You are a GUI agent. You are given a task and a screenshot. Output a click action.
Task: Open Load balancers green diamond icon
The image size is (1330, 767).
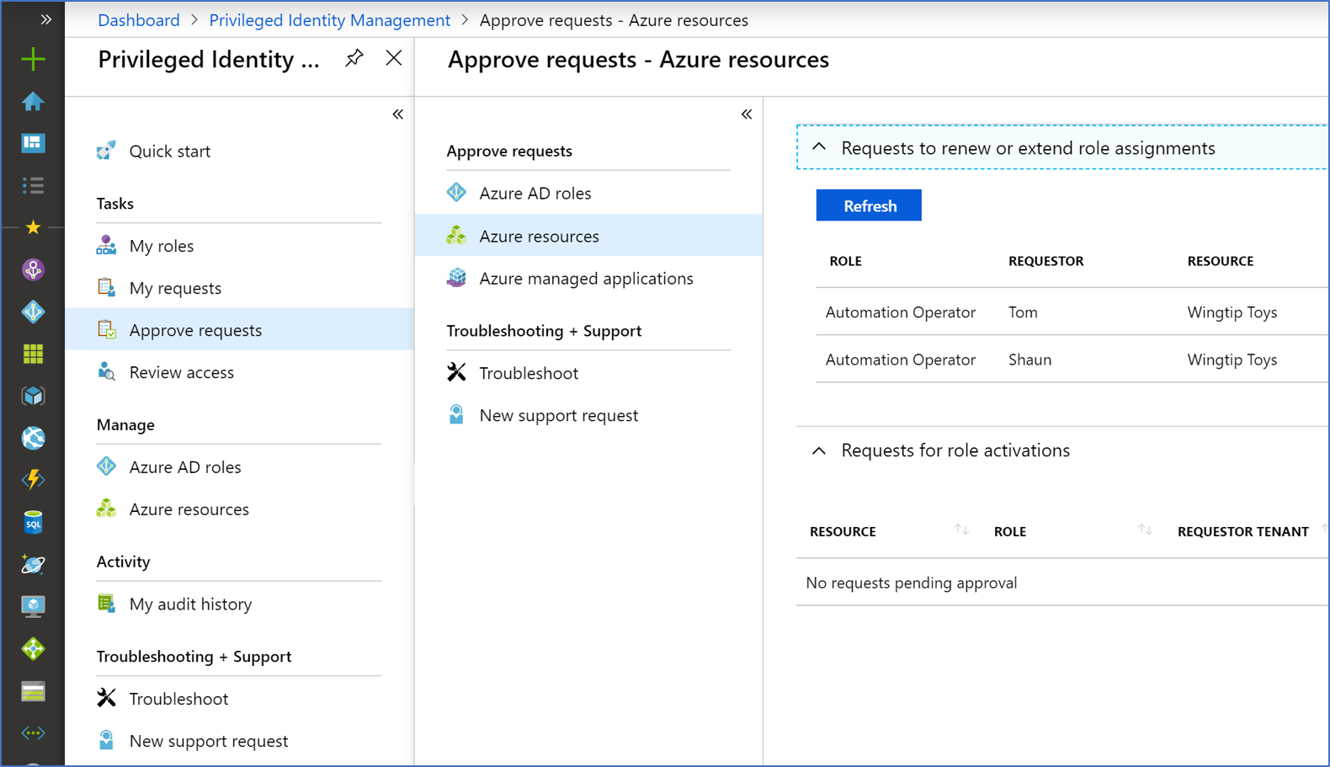pos(33,648)
